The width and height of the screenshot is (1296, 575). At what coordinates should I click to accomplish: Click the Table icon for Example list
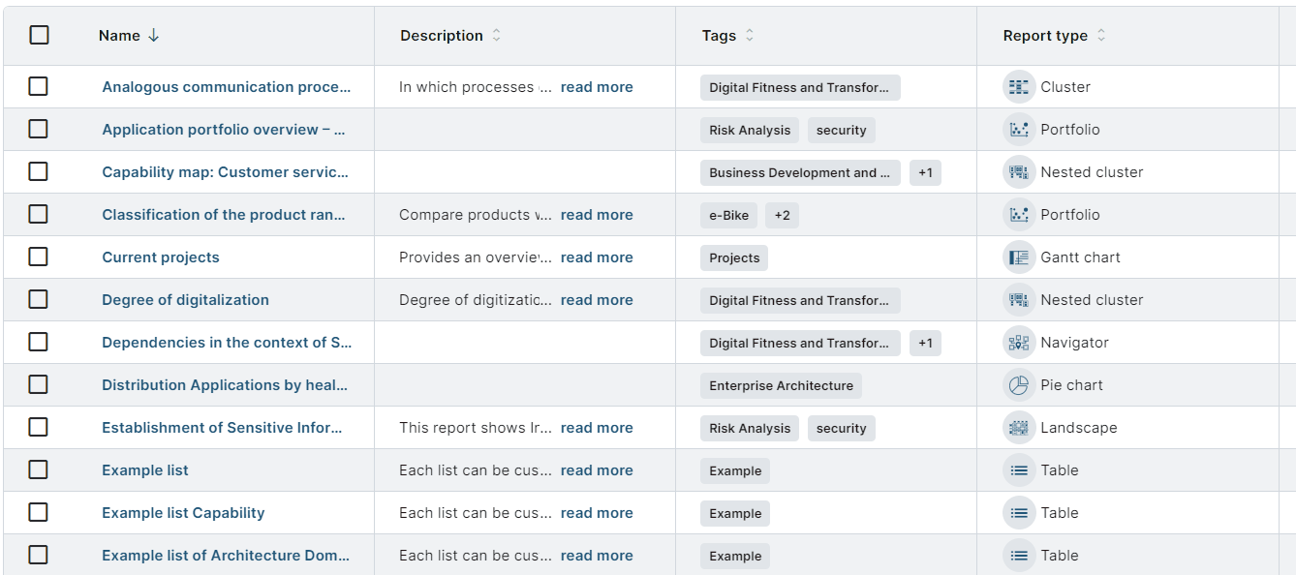pos(1018,470)
